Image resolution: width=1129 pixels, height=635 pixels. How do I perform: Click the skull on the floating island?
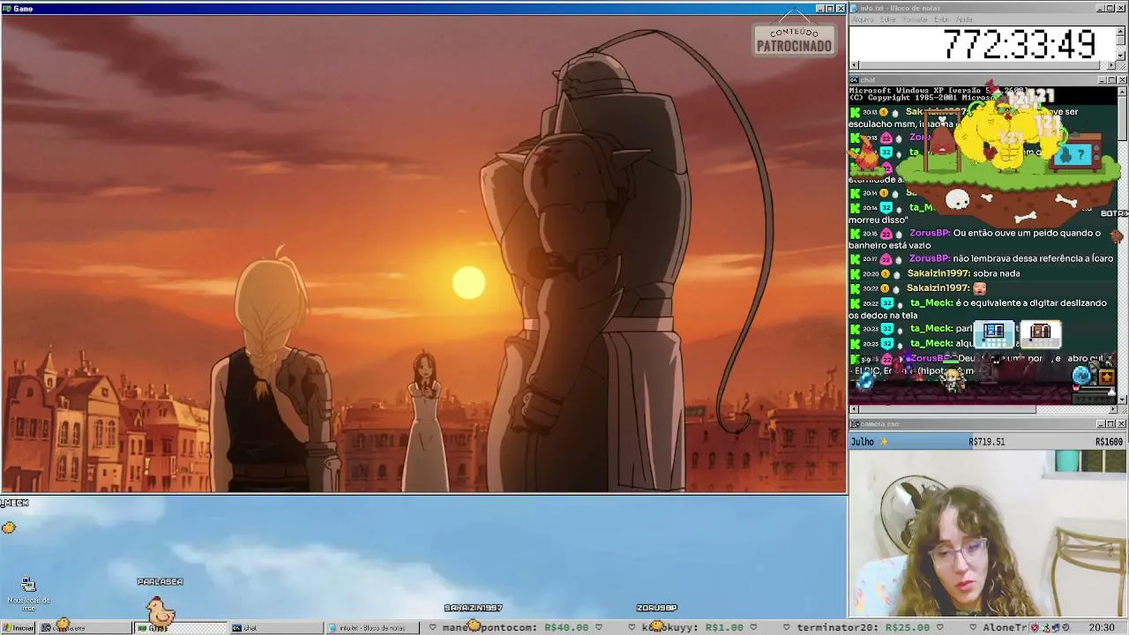point(957,201)
